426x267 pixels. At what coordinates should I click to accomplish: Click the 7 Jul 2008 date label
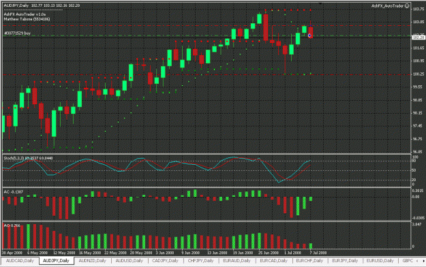tap(319, 253)
